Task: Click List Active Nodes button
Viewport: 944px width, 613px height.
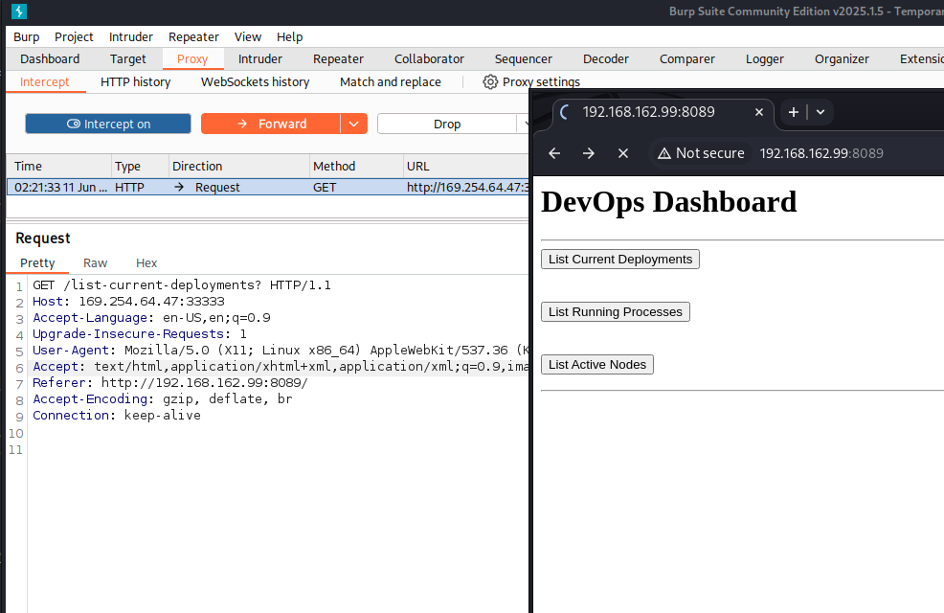Action: tap(597, 364)
